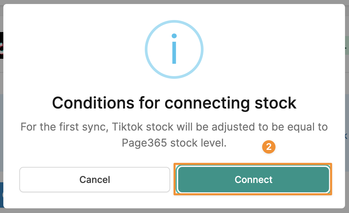
Task: Dismiss the stock conditions dialog using Cancel
Action: coord(95,180)
